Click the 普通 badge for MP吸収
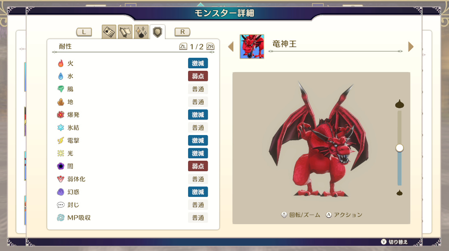The width and height of the screenshot is (449, 251). tap(198, 218)
